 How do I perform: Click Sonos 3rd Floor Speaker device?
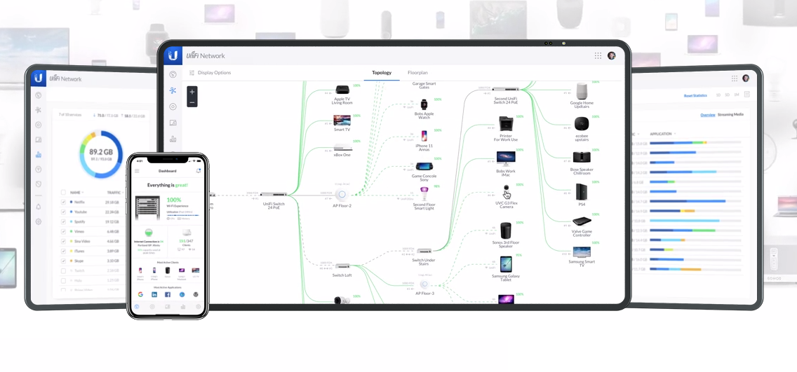click(506, 235)
